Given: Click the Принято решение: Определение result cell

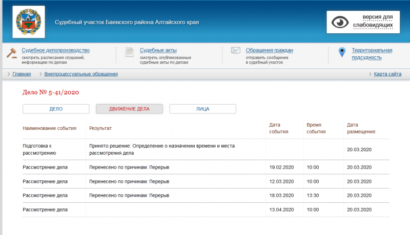Looking at the screenshot, I should tap(162, 149).
